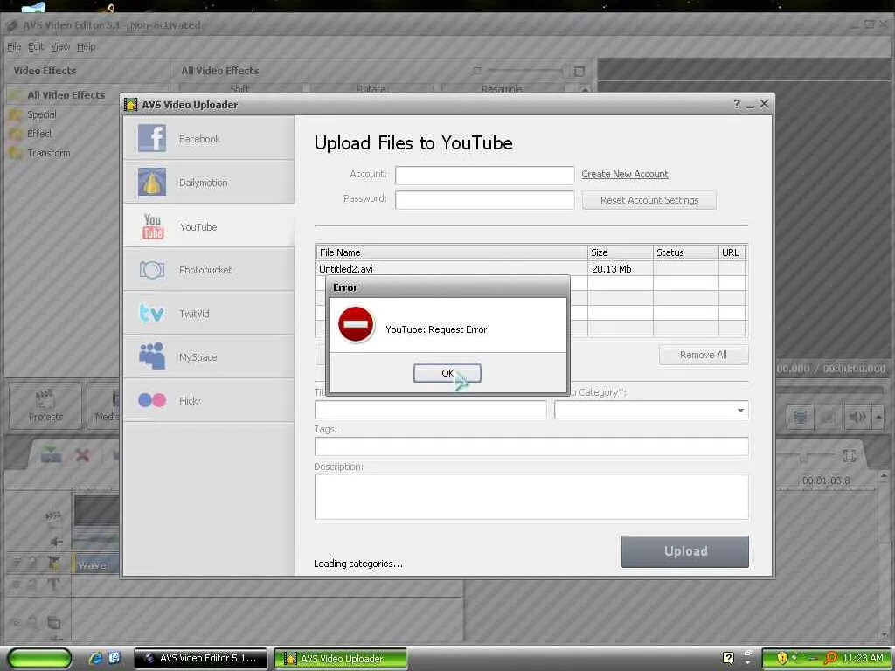Adjust the timeline zoom slider
The height and width of the screenshot is (671, 895).
(x=803, y=456)
